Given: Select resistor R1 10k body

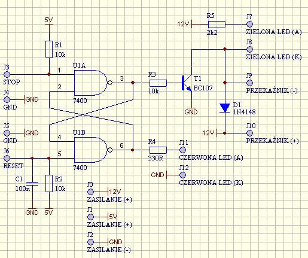Looking at the screenshot, I should 49,49.
